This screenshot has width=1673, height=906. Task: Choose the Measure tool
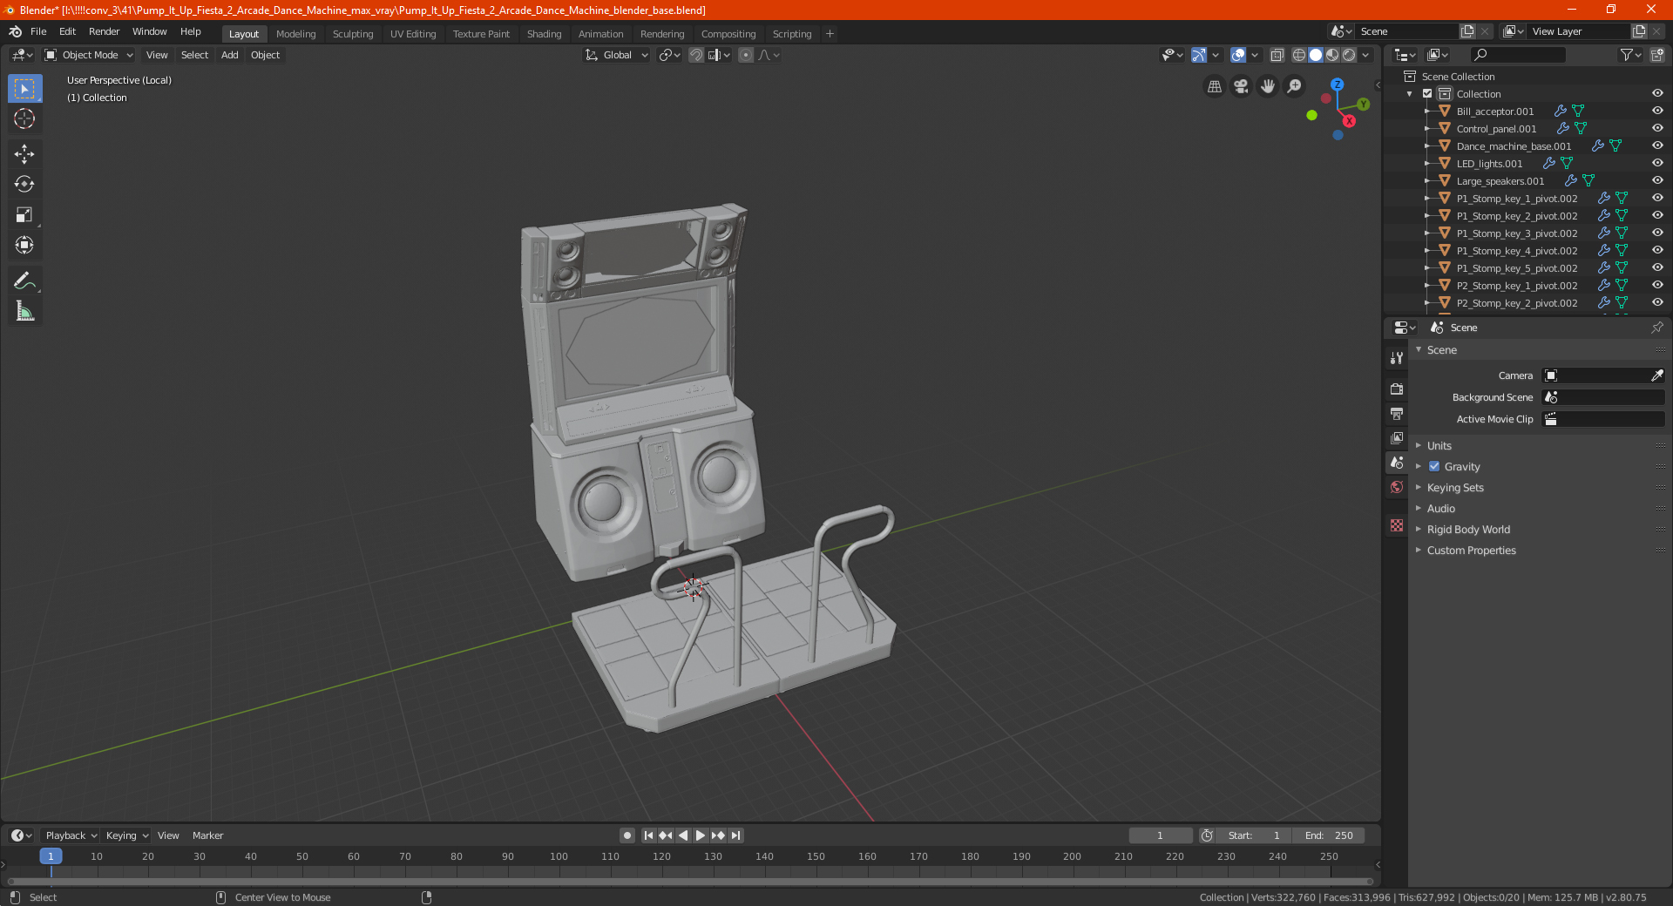[24, 311]
